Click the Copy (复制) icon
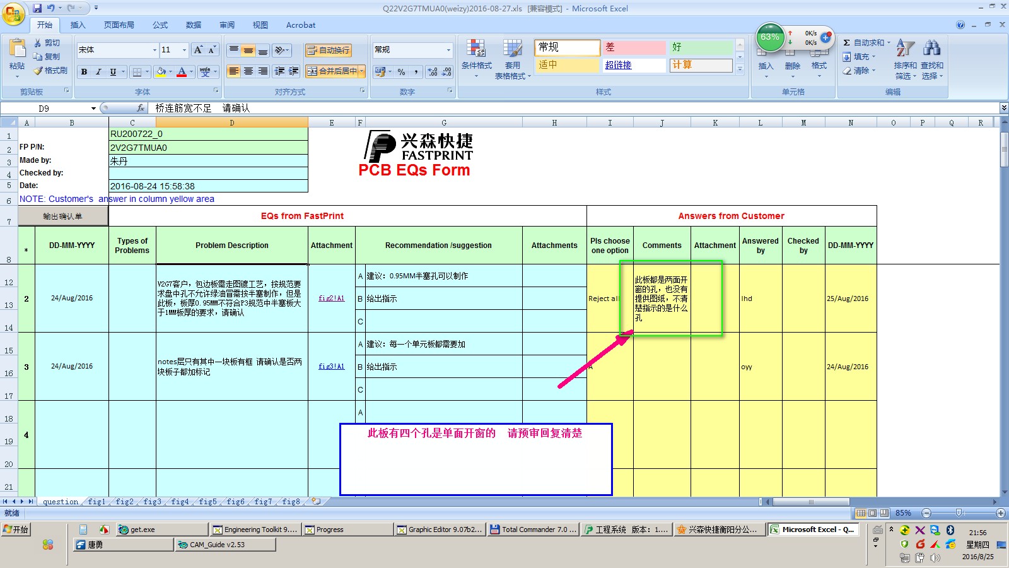Screen dimensions: 1009x568 38,57
